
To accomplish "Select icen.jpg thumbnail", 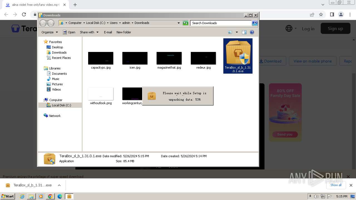I will pyautogui.click(x=135, y=58).
